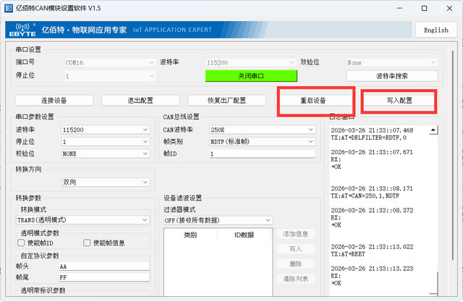
Task: Expand 串口参数设置 停止位 dropdown
Action: pyautogui.click(x=106, y=142)
